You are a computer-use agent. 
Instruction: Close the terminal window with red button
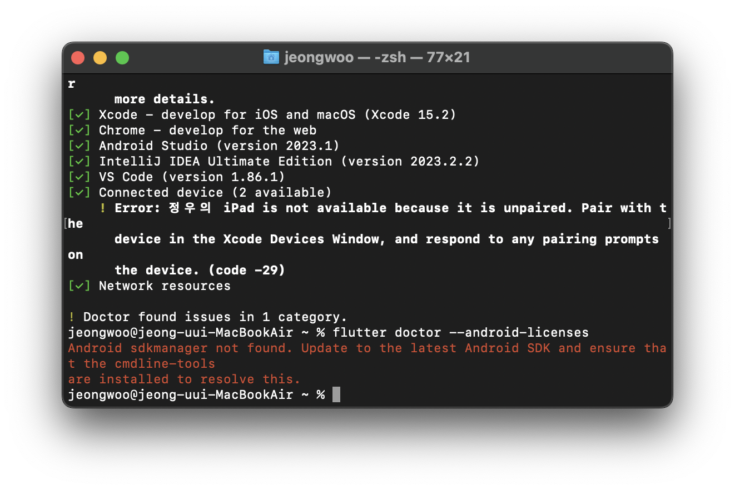(x=78, y=57)
